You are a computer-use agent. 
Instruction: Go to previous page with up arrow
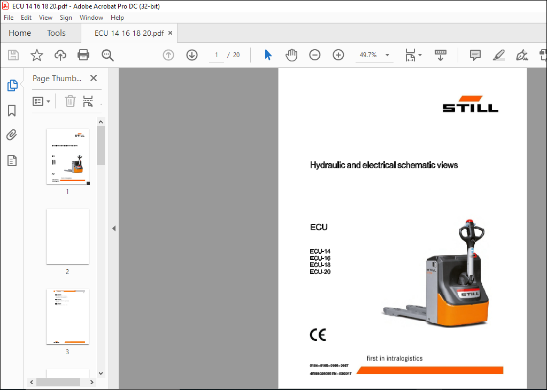pos(168,55)
